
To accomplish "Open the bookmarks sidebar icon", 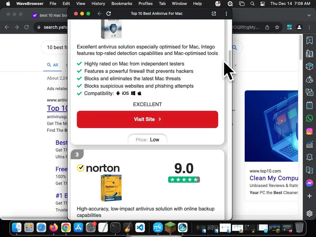I will pyautogui.click(x=309, y=40).
